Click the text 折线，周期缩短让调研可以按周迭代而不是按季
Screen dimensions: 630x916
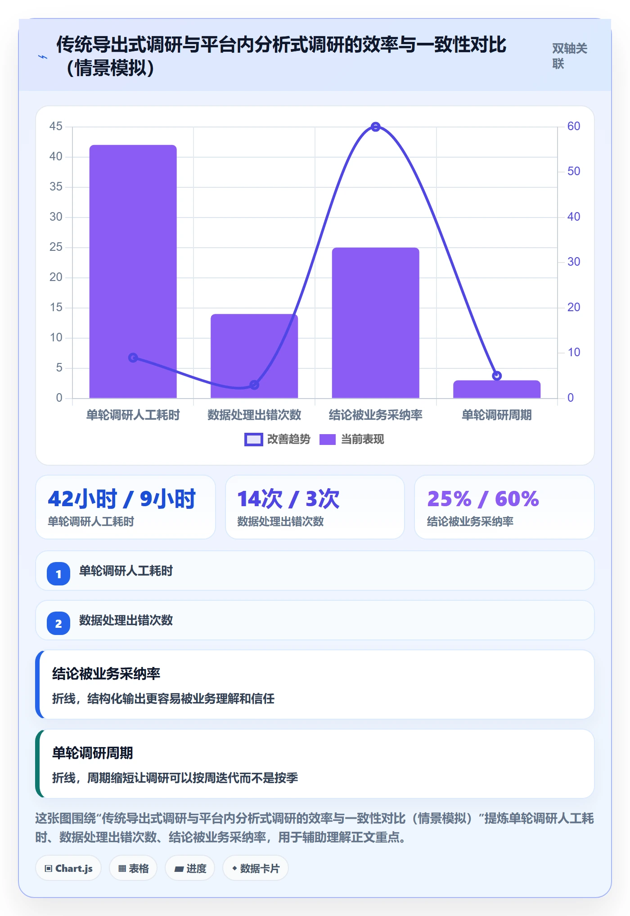point(175,778)
